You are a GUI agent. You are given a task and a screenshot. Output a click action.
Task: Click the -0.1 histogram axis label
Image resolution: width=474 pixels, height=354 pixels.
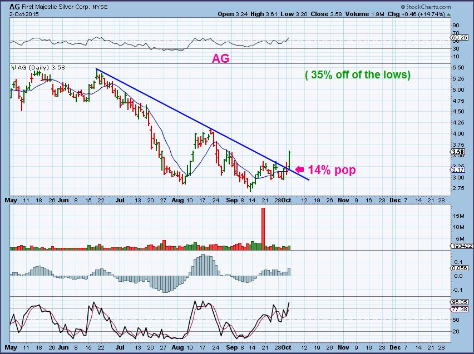458,290
